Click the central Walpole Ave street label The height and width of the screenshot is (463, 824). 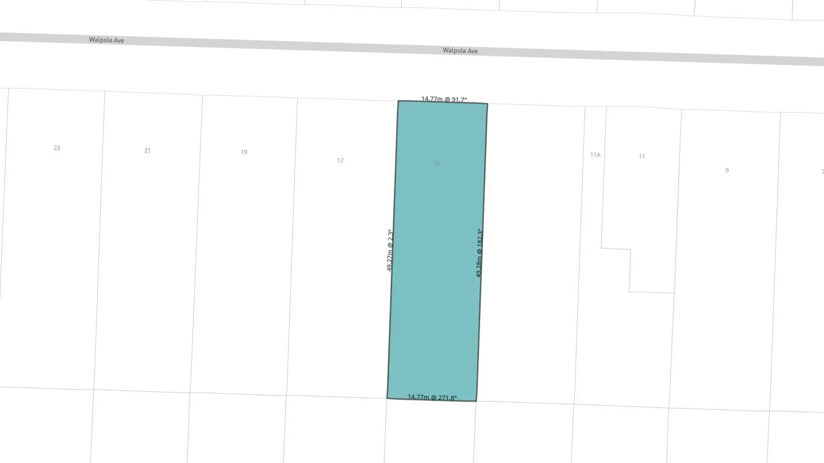pyautogui.click(x=460, y=51)
